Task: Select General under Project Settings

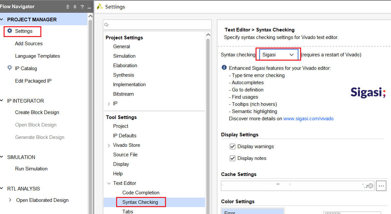Action: pyautogui.click(x=121, y=47)
